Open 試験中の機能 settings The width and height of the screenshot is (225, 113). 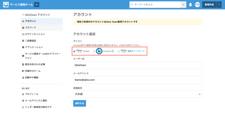42,78
